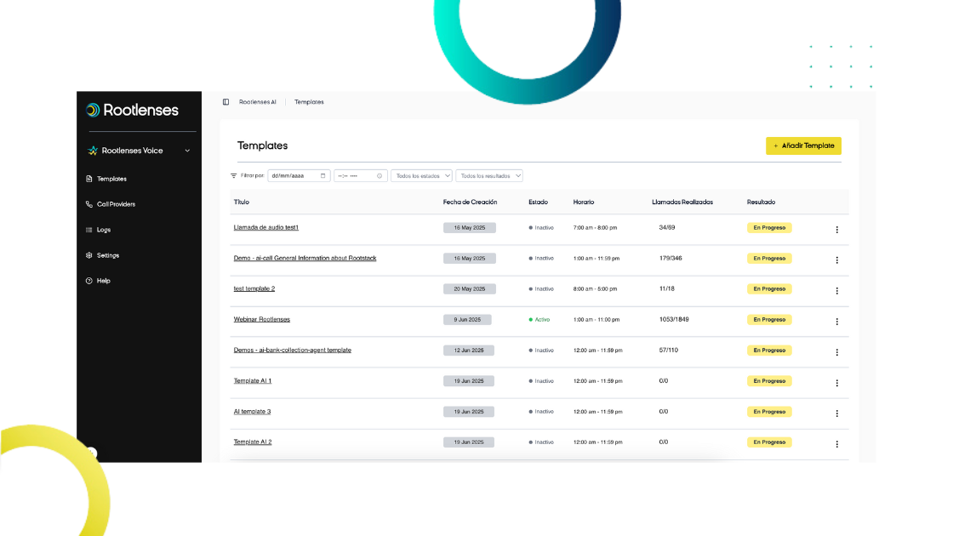953x536 pixels.
Task: Click the Añadir Template button
Action: coord(803,145)
